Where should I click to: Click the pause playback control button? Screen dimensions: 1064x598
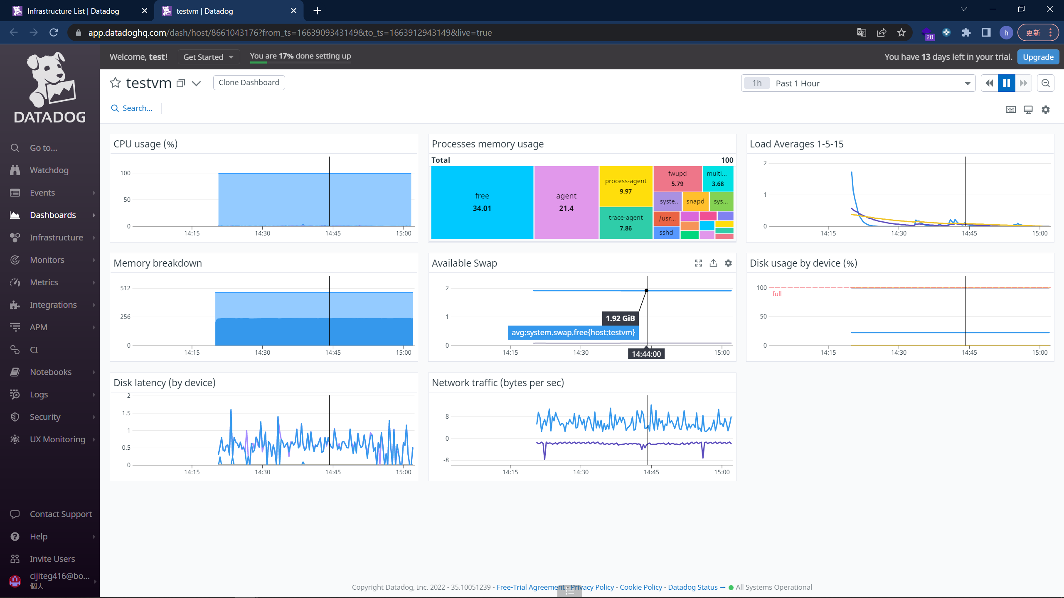(x=1007, y=83)
